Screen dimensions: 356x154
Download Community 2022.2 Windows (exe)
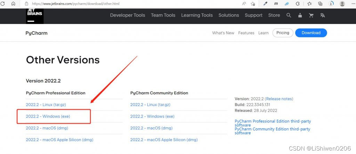click(x=152, y=117)
